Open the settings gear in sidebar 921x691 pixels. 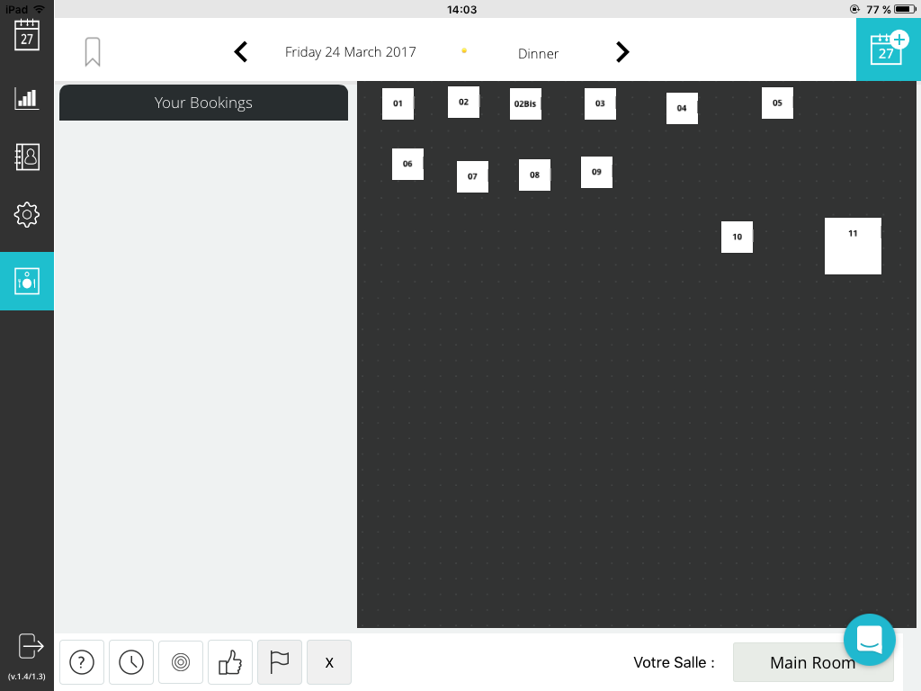[27, 215]
